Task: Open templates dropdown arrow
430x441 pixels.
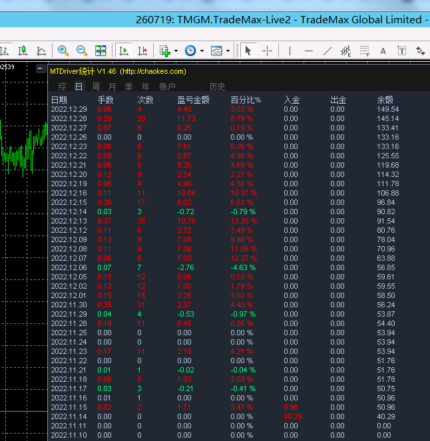Action: coord(228,51)
